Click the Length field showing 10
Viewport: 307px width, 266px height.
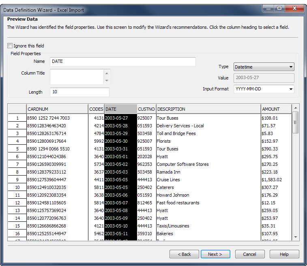(79, 92)
